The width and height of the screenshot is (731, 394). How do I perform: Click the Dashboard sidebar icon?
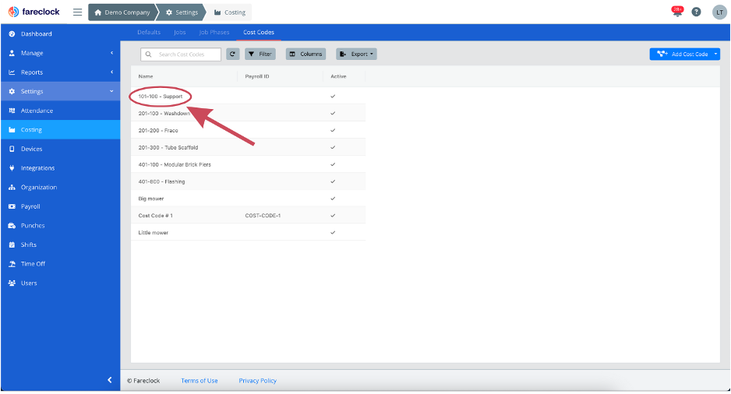tap(12, 34)
